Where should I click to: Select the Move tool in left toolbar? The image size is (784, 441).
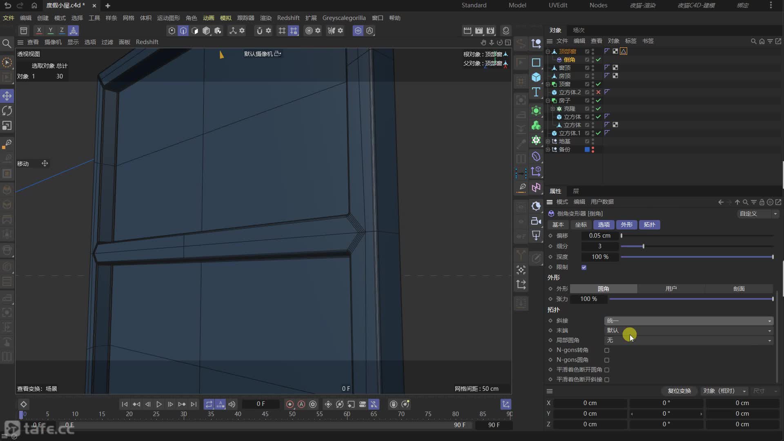[7, 96]
